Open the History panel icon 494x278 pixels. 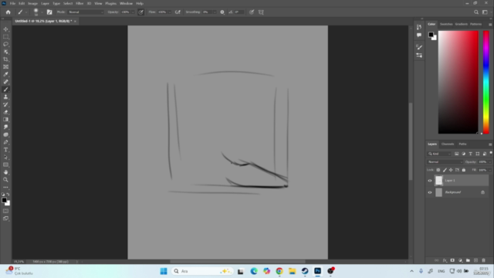coord(419,27)
